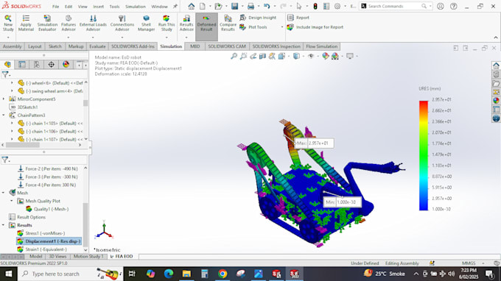Viewport: 501px width, 281px height.
Task: Open the Apply Material tool
Action: coord(26,24)
